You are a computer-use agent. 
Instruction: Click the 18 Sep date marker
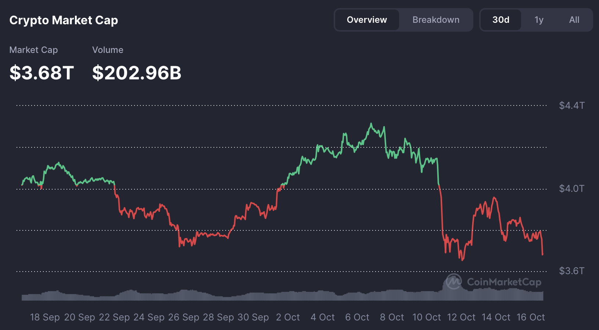(x=45, y=317)
